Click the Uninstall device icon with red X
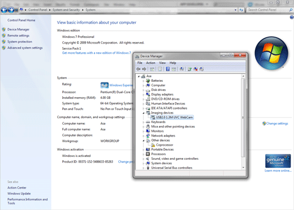 point(196,69)
